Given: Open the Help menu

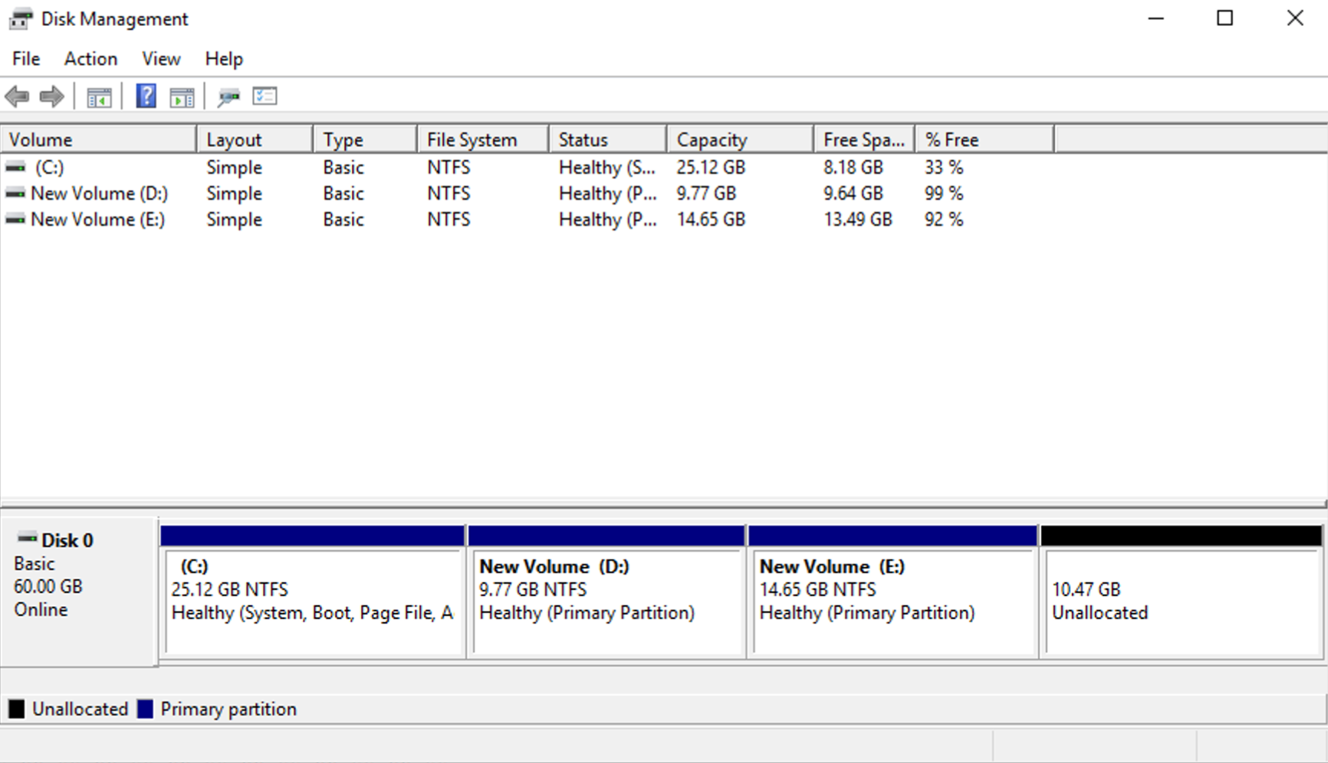Looking at the screenshot, I should (x=224, y=59).
